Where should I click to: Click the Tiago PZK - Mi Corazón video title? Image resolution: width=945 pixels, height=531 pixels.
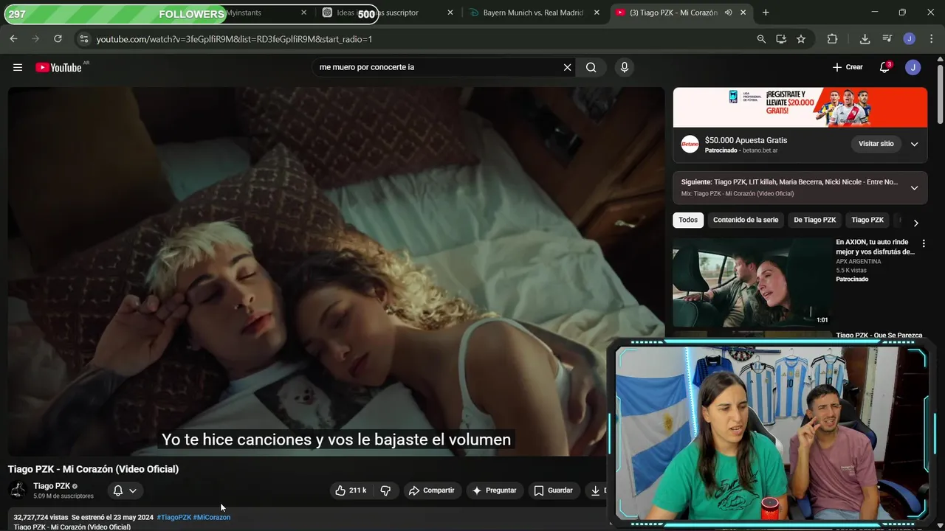tap(93, 469)
